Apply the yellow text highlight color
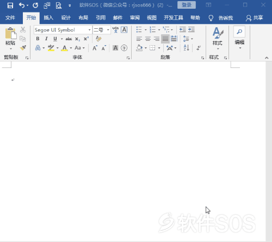This screenshot has height=242, width=272. point(51,48)
